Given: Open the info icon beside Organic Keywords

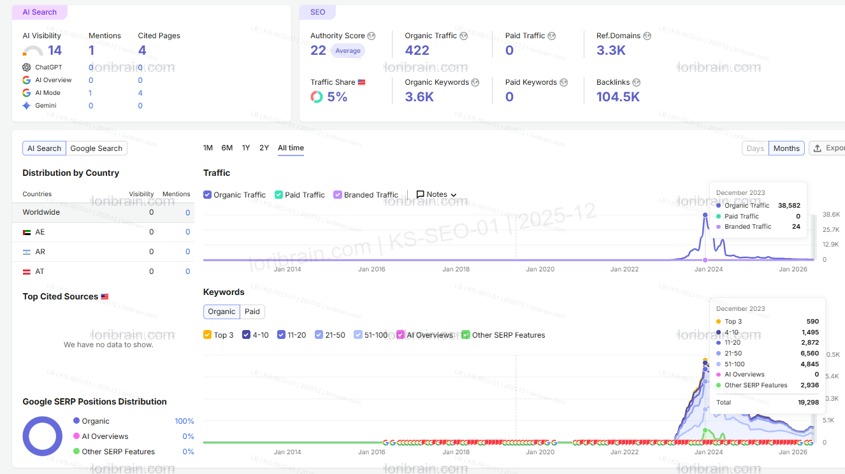Looking at the screenshot, I should (x=475, y=83).
